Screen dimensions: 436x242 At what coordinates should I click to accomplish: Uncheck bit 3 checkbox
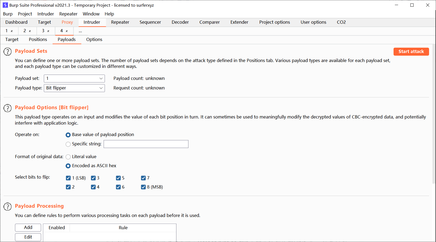click(x=93, y=178)
